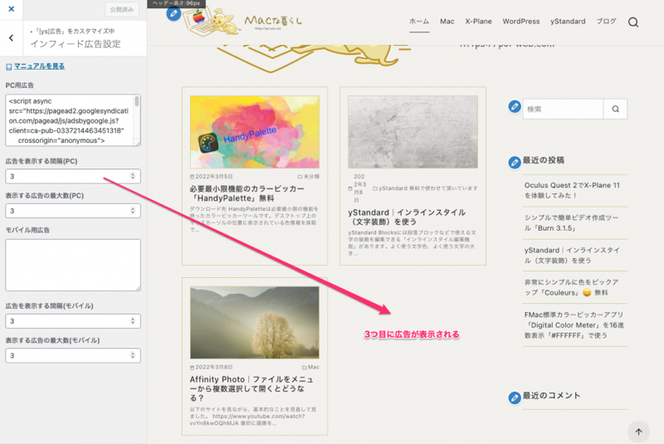Click the edit pencil icon beside search widget

point(515,107)
